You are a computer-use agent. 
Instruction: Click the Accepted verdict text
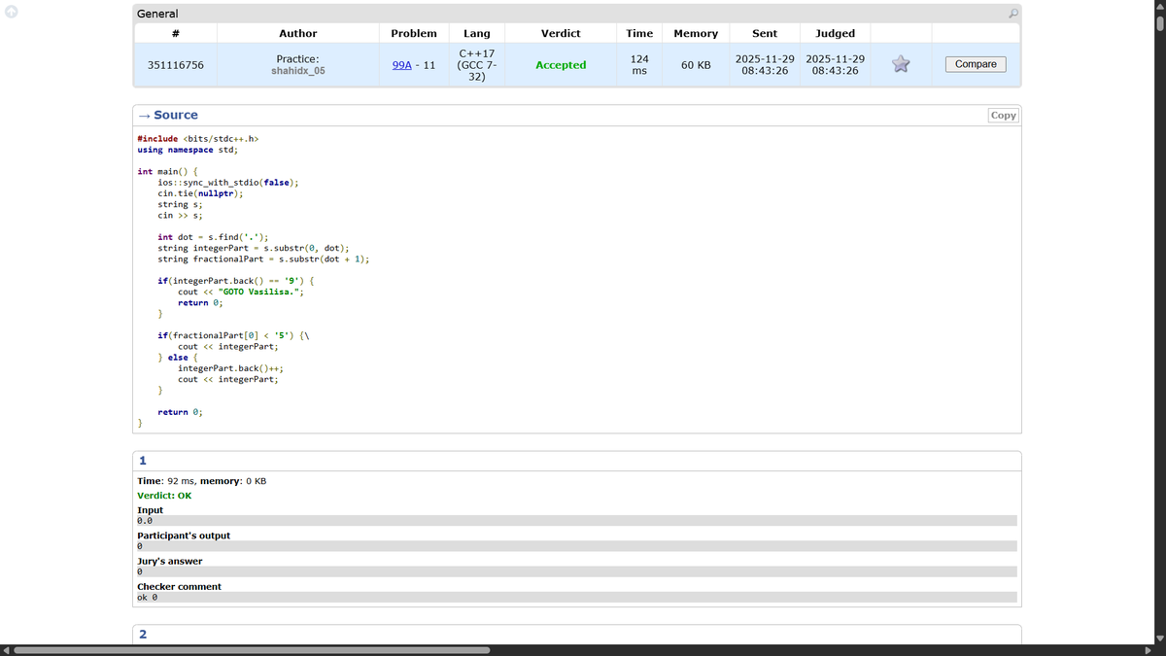[x=561, y=64]
